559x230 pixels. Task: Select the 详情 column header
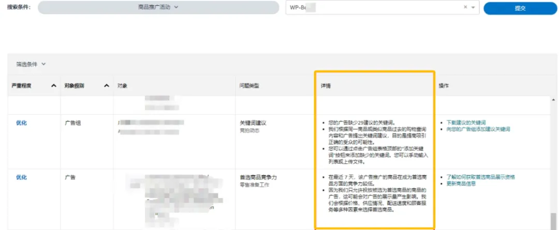(326, 86)
